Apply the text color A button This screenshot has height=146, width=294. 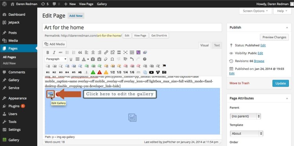pyautogui.click(x=84, y=59)
